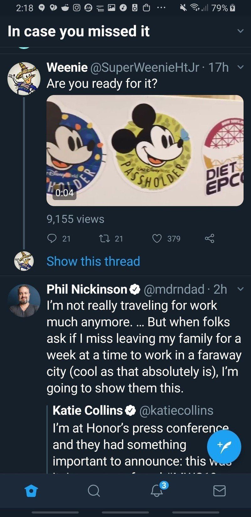Share Weenie's tweet
The height and width of the screenshot is (517, 251).
click(210, 239)
